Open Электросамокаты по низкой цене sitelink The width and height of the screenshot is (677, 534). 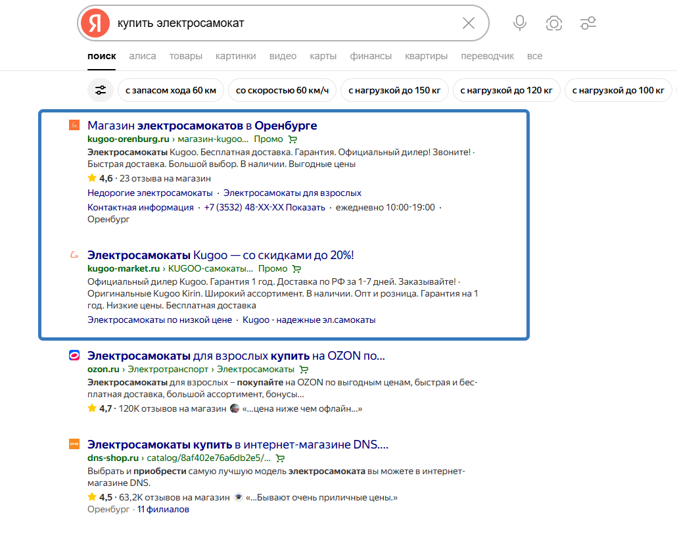click(x=159, y=320)
